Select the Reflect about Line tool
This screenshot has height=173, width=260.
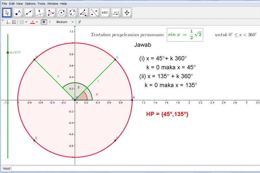point(94,13)
